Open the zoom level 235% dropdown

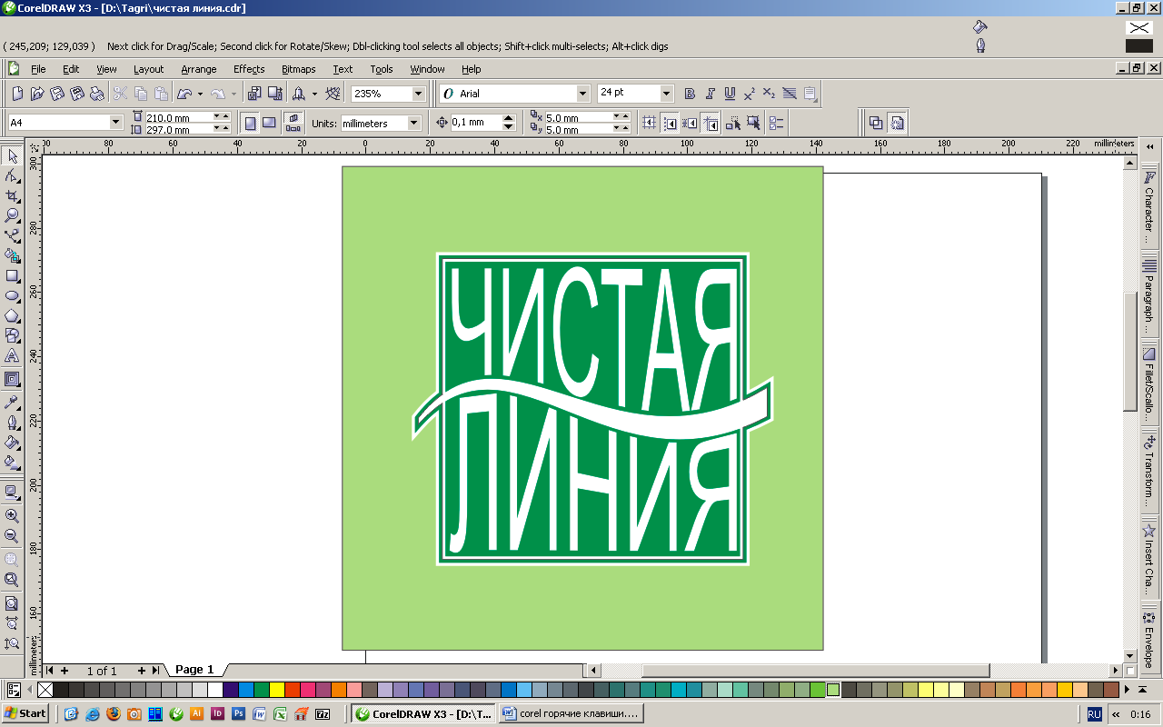point(418,94)
